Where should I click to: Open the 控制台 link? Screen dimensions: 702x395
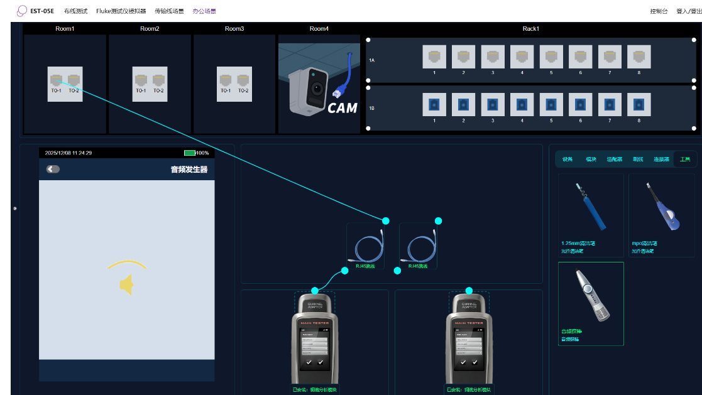pos(659,11)
